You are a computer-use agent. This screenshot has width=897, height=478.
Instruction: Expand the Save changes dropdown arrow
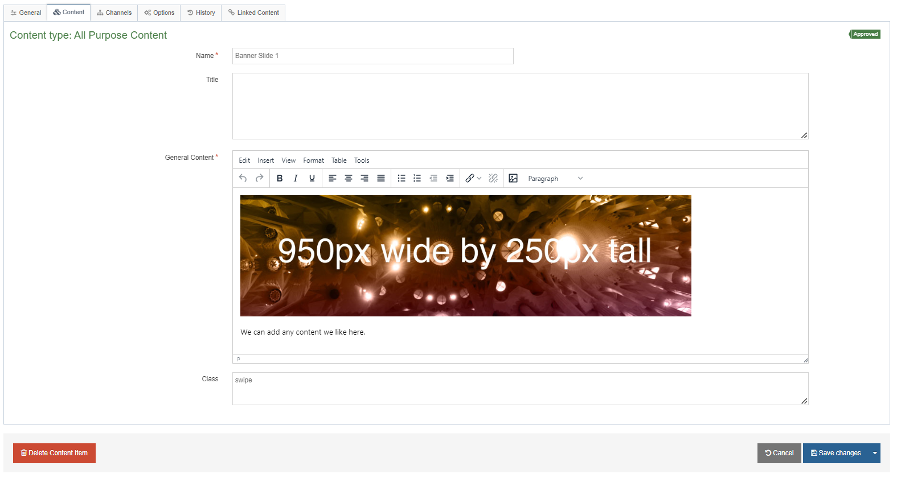pyautogui.click(x=875, y=453)
